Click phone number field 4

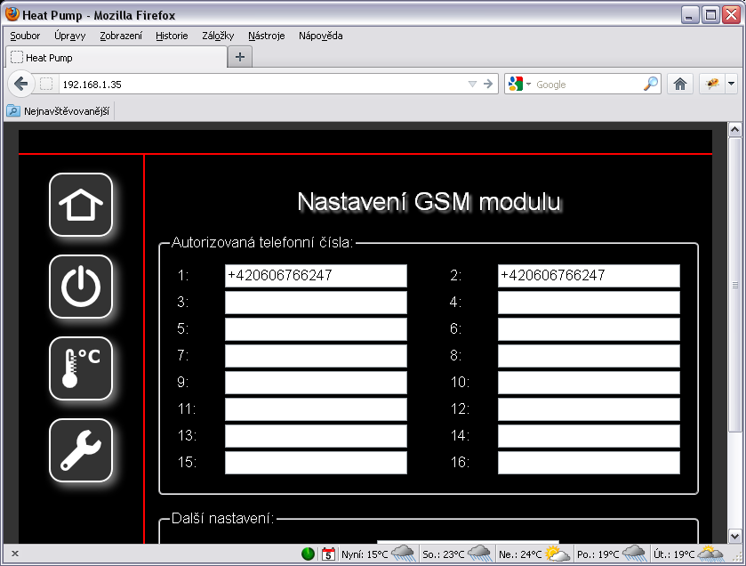pyautogui.click(x=589, y=303)
